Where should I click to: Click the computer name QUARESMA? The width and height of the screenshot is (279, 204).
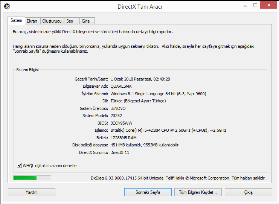(121, 86)
